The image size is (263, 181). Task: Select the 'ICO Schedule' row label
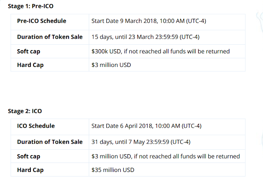click(x=36, y=126)
